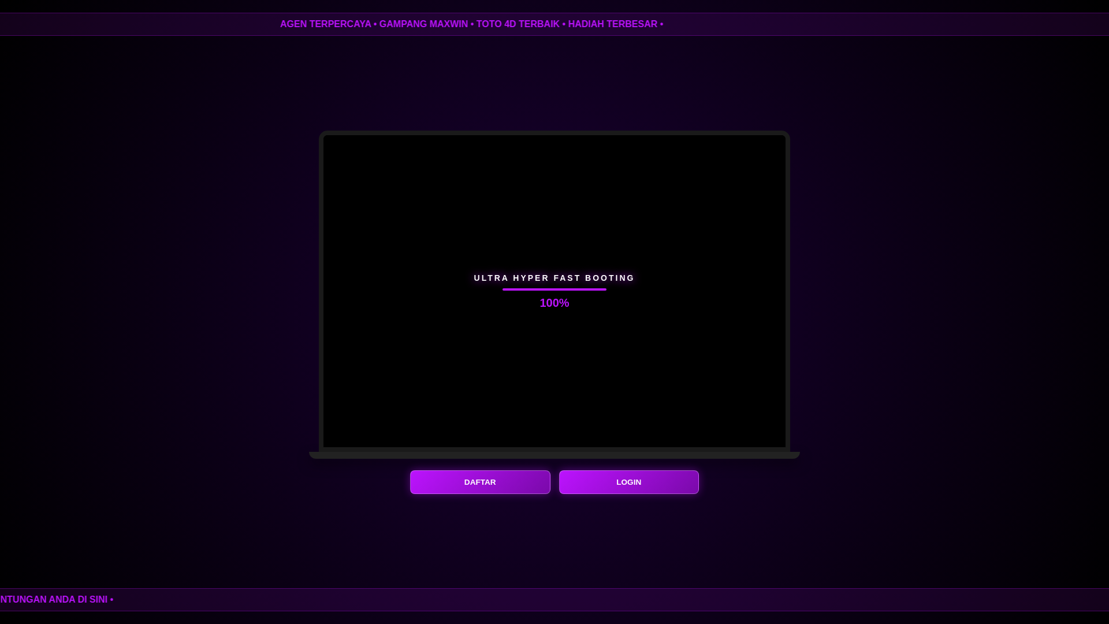Click the 100% loading percentage text

pos(554,303)
